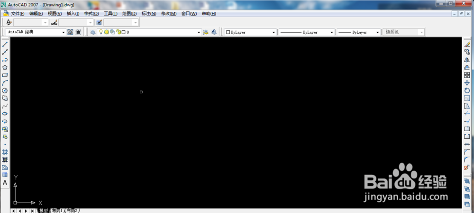Screen dimensions: 474x213
Task: Select the Revision Cloud tool
Action: coord(5,98)
